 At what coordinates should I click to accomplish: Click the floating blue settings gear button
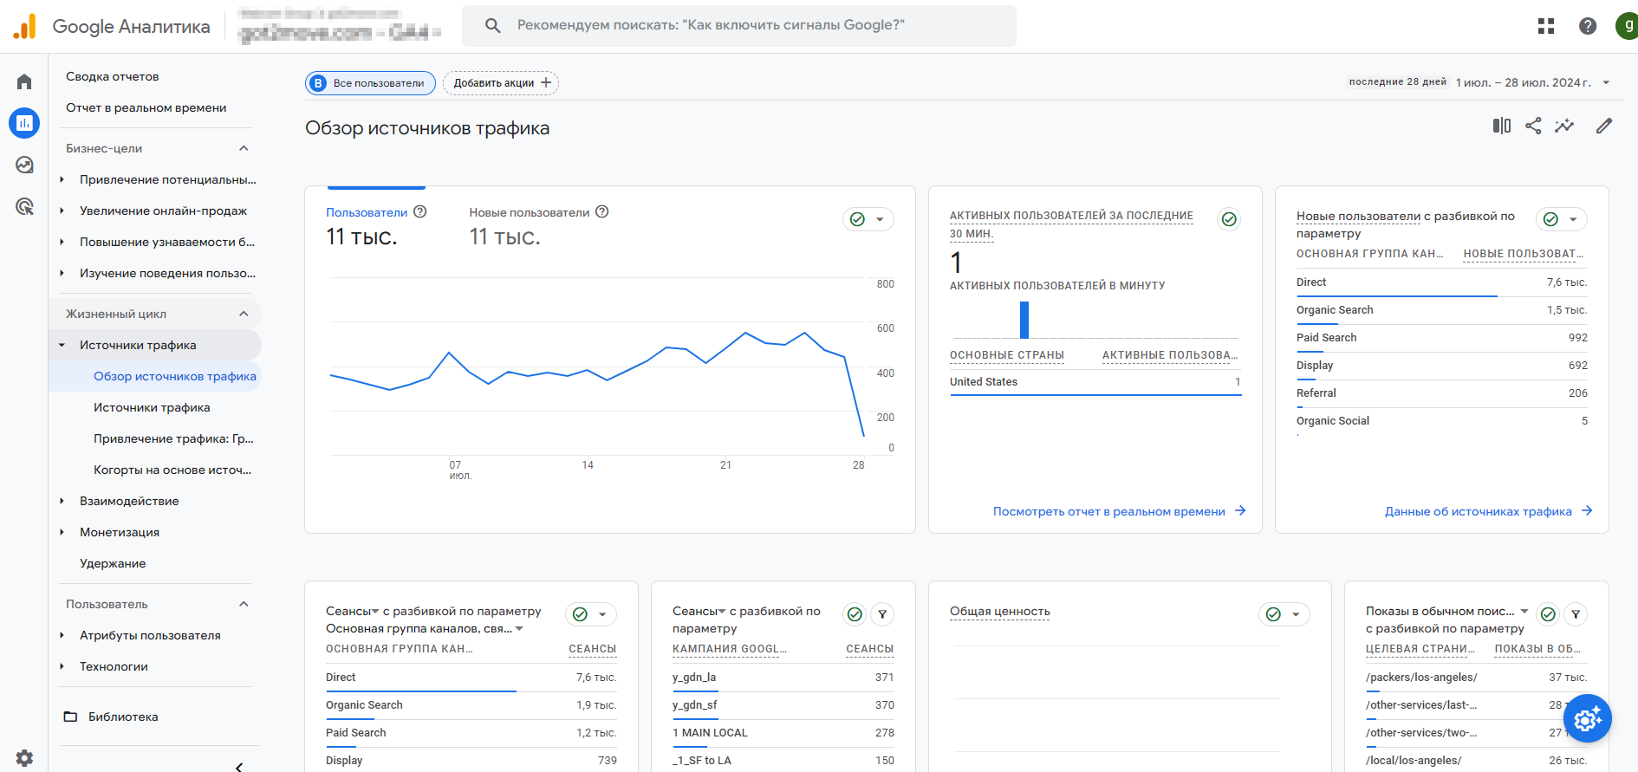click(x=1588, y=718)
